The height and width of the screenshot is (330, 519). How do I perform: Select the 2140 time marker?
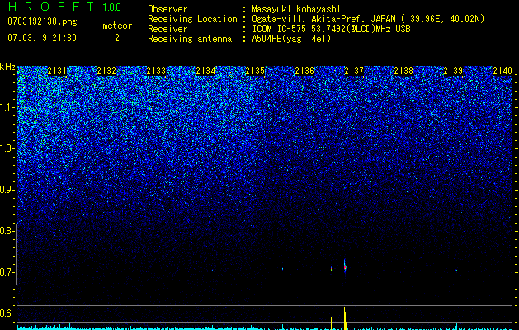tap(502, 71)
